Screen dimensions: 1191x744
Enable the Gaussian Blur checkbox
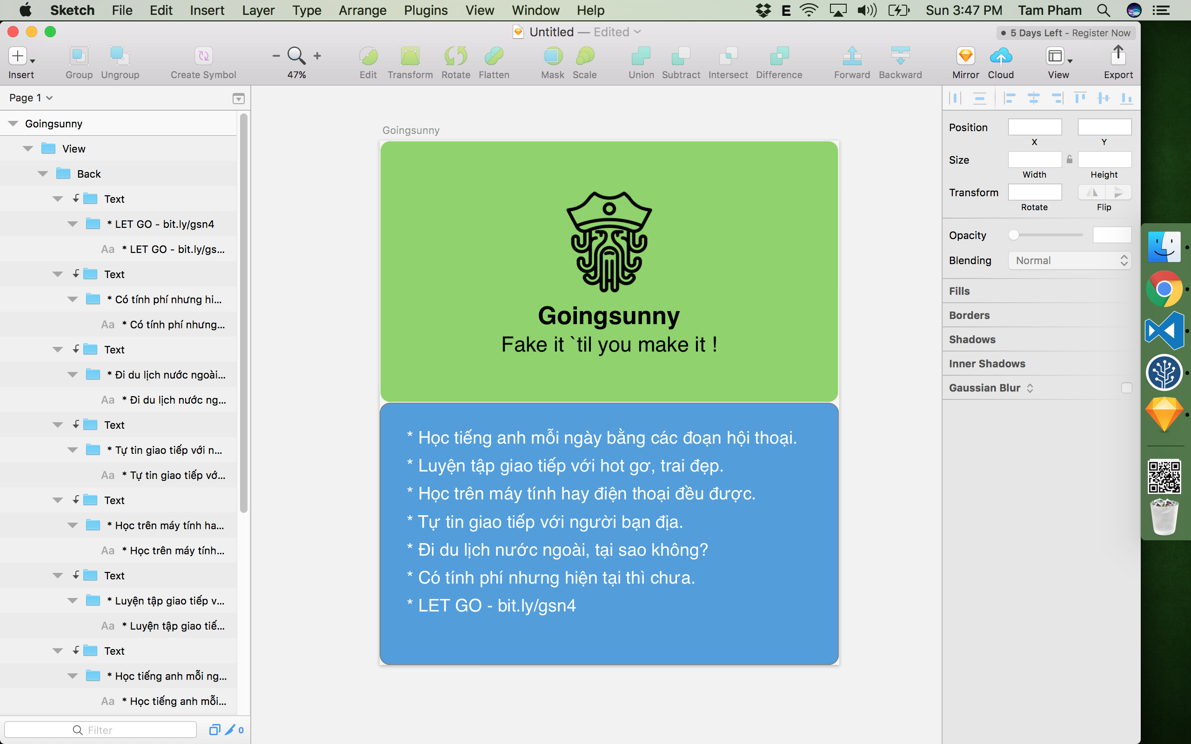click(x=1126, y=388)
